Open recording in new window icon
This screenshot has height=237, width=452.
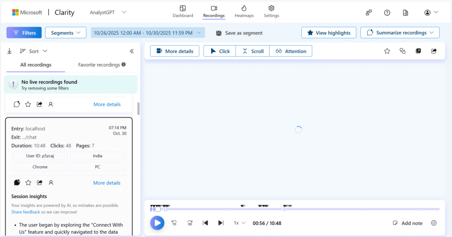coord(418,51)
